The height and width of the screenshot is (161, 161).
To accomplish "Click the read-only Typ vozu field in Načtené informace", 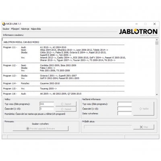I will 124,104.
